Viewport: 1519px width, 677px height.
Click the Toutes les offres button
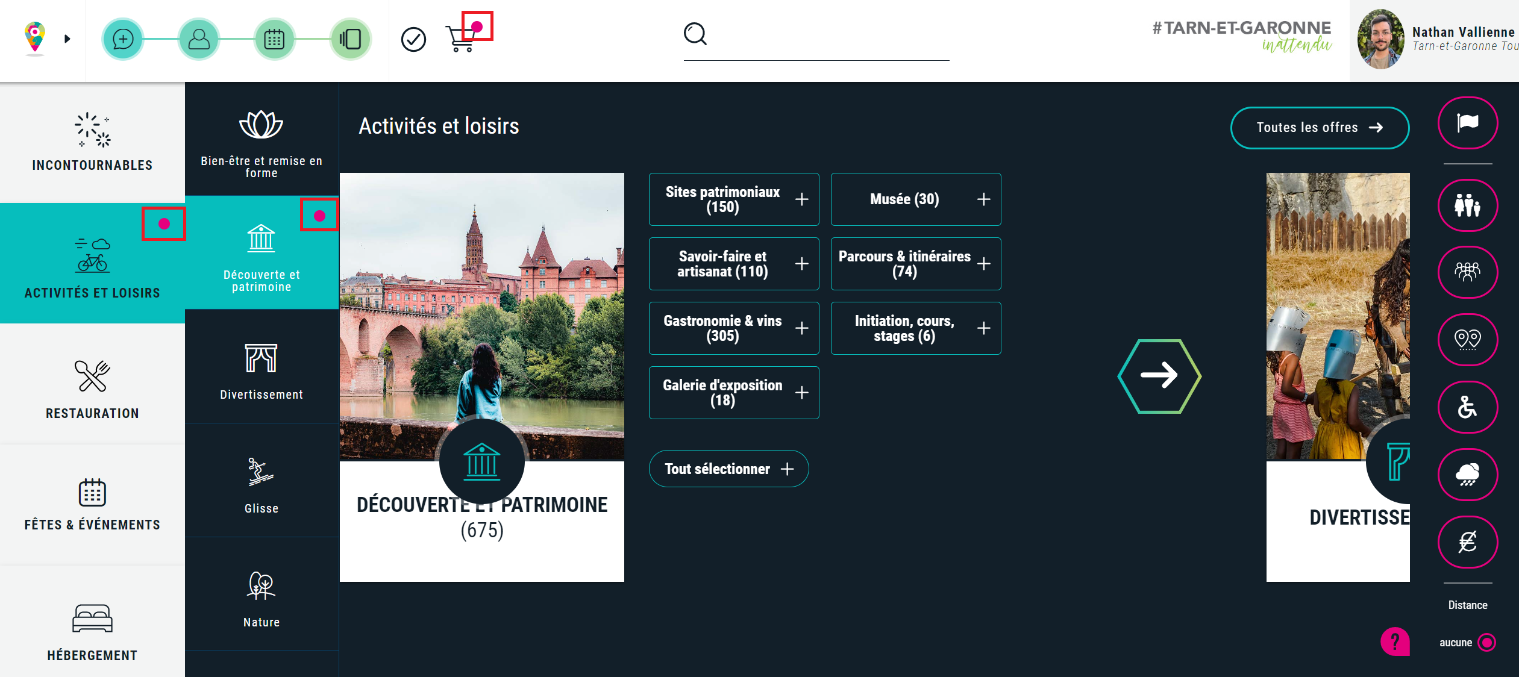click(x=1319, y=128)
